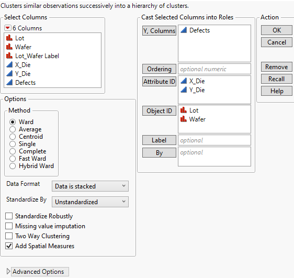Click continuous icon of X_Die in Attribute ID role
The image size is (294, 278).
pos(184,81)
